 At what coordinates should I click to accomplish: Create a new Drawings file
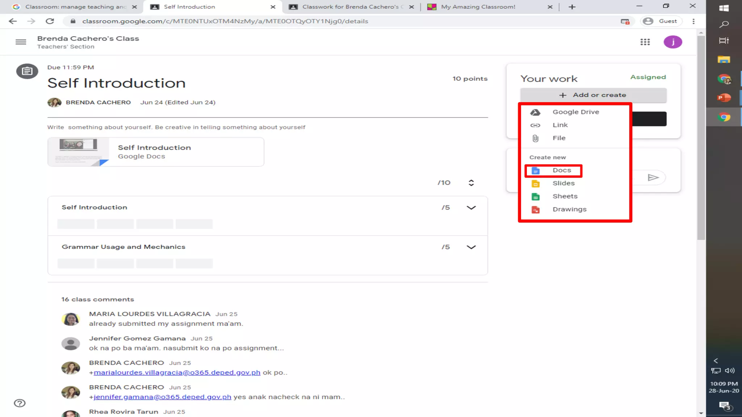575,209
